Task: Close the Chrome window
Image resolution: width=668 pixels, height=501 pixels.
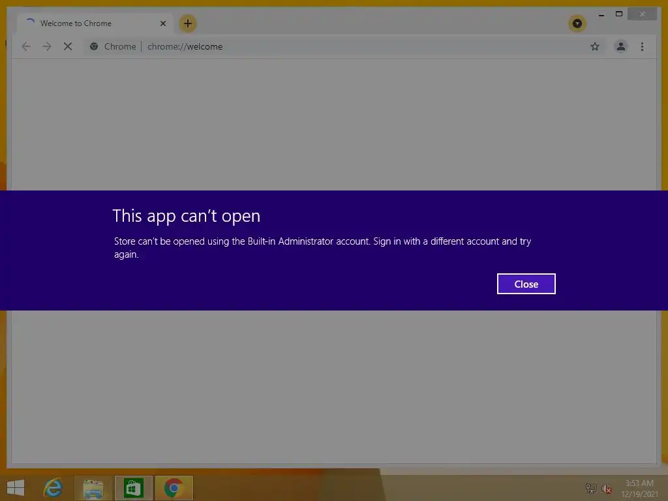Action: coord(642,14)
